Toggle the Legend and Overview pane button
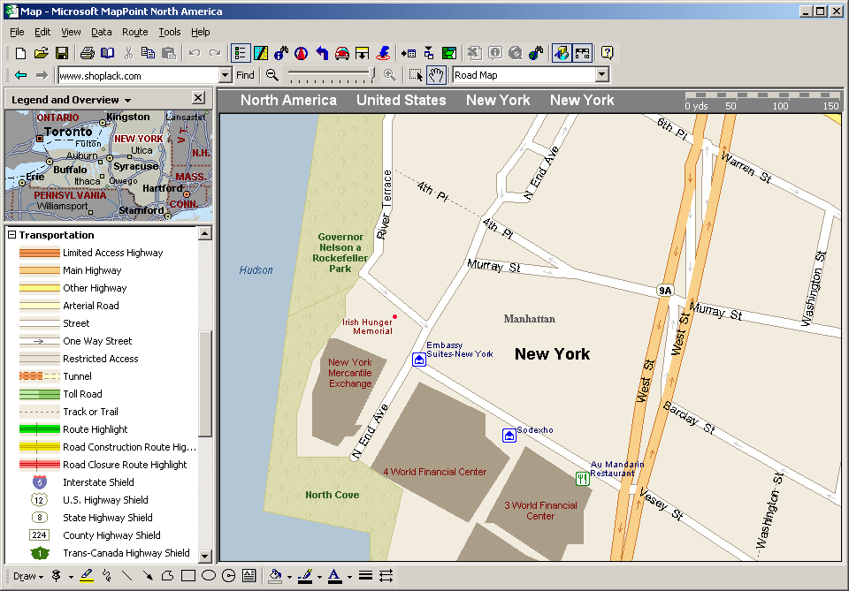 click(x=240, y=53)
